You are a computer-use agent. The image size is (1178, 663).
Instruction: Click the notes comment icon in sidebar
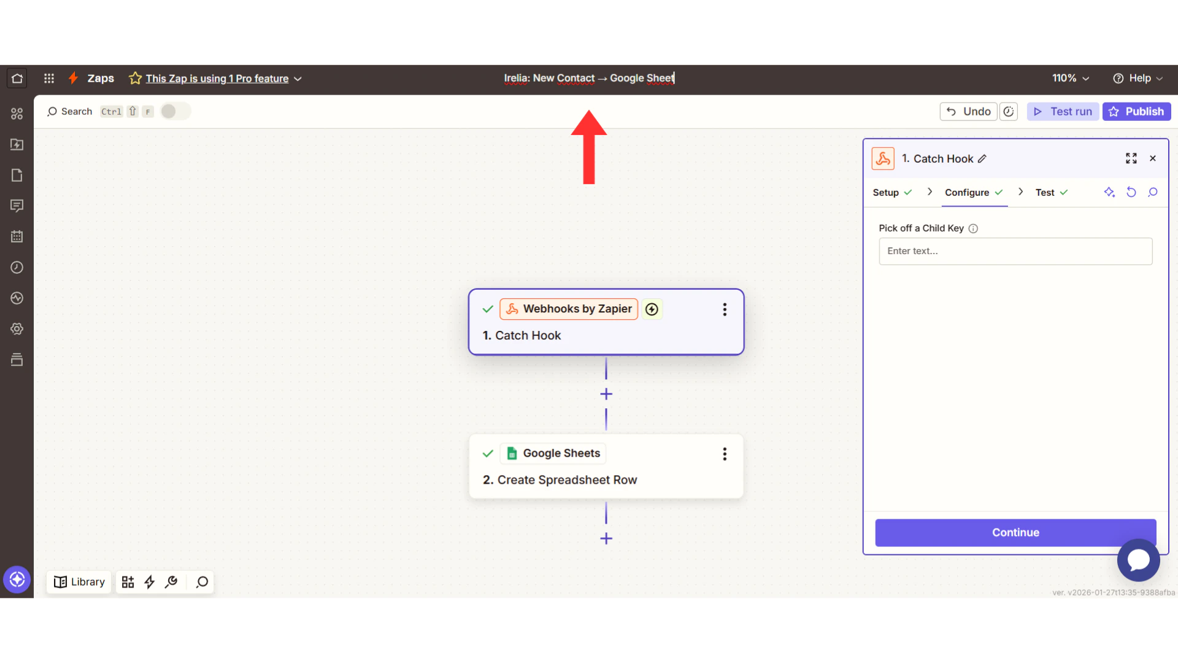(x=17, y=206)
